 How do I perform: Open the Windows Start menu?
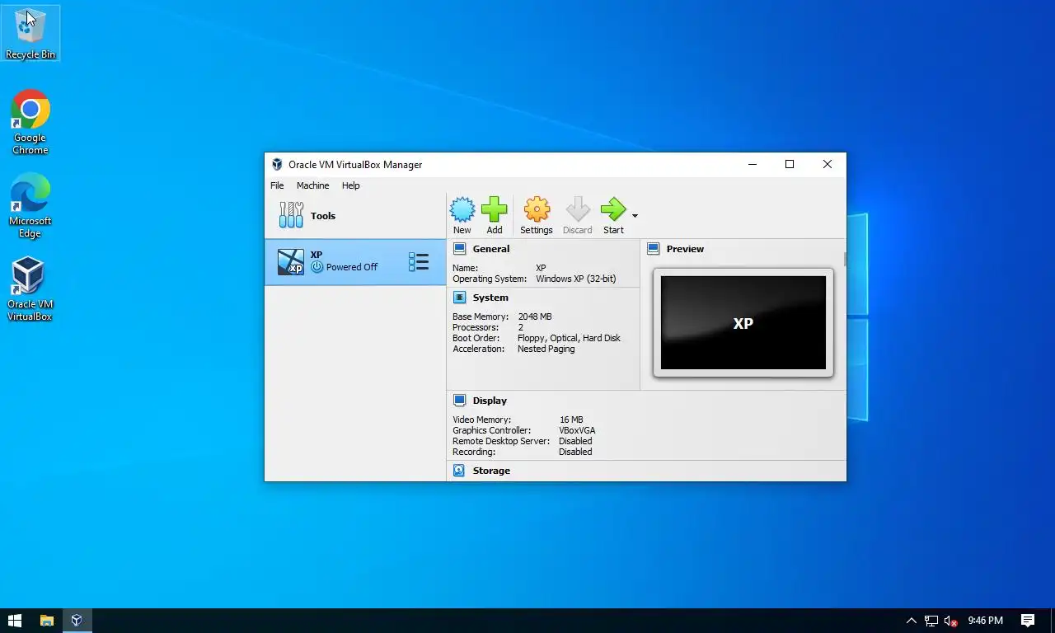tap(15, 621)
